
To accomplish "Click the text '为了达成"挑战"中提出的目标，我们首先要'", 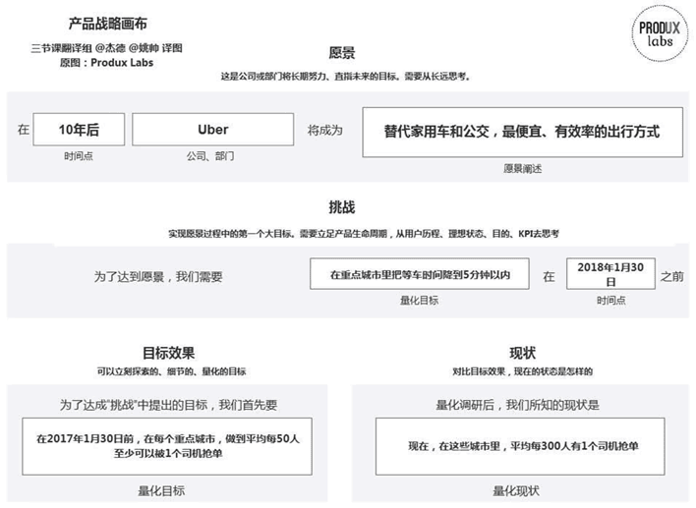I will click(169, 405).
